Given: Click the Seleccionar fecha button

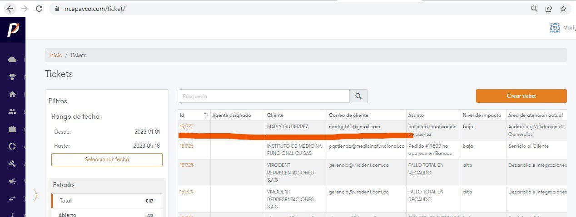Looking at the screenshot, I should coord(107,159).
